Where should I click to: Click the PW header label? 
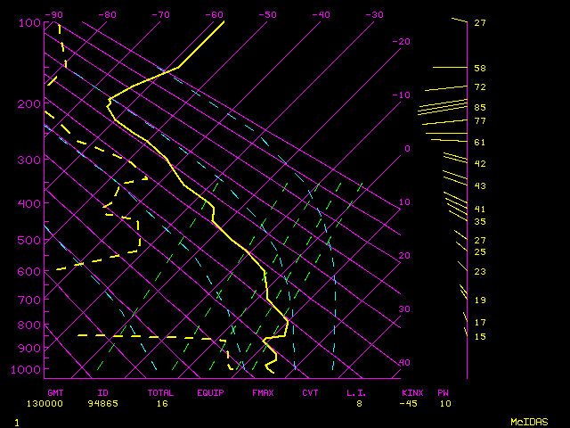pyautogui.click(x=443, y=392)
